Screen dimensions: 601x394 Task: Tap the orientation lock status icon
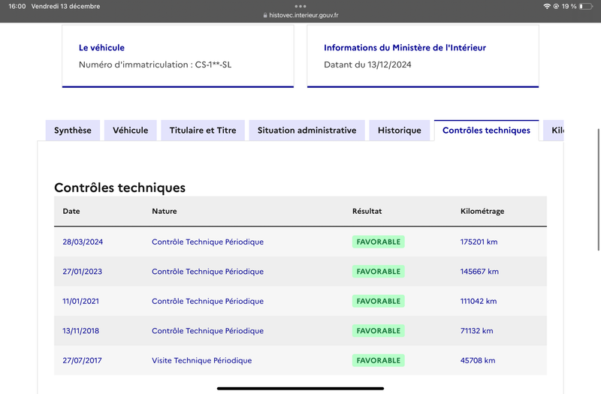coord(556,7)
